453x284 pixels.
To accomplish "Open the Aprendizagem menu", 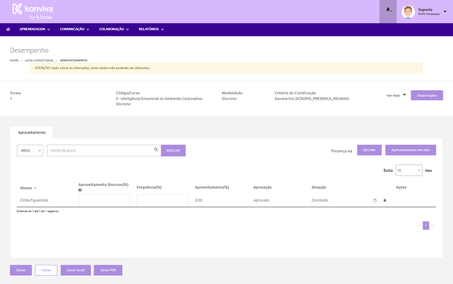I will point(34,29).
